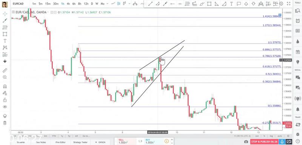Open the Pine Editor tab

[60, 142]
